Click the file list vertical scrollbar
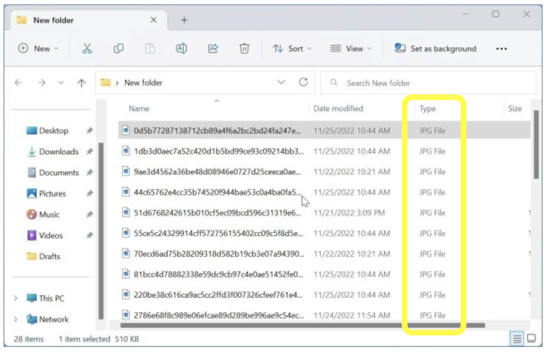Viewport: 550px width, 352px height. pyautogui.click(x=536, y=144)
